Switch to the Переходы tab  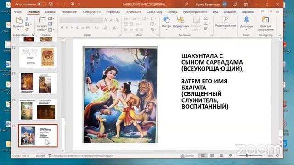(113, 12)
